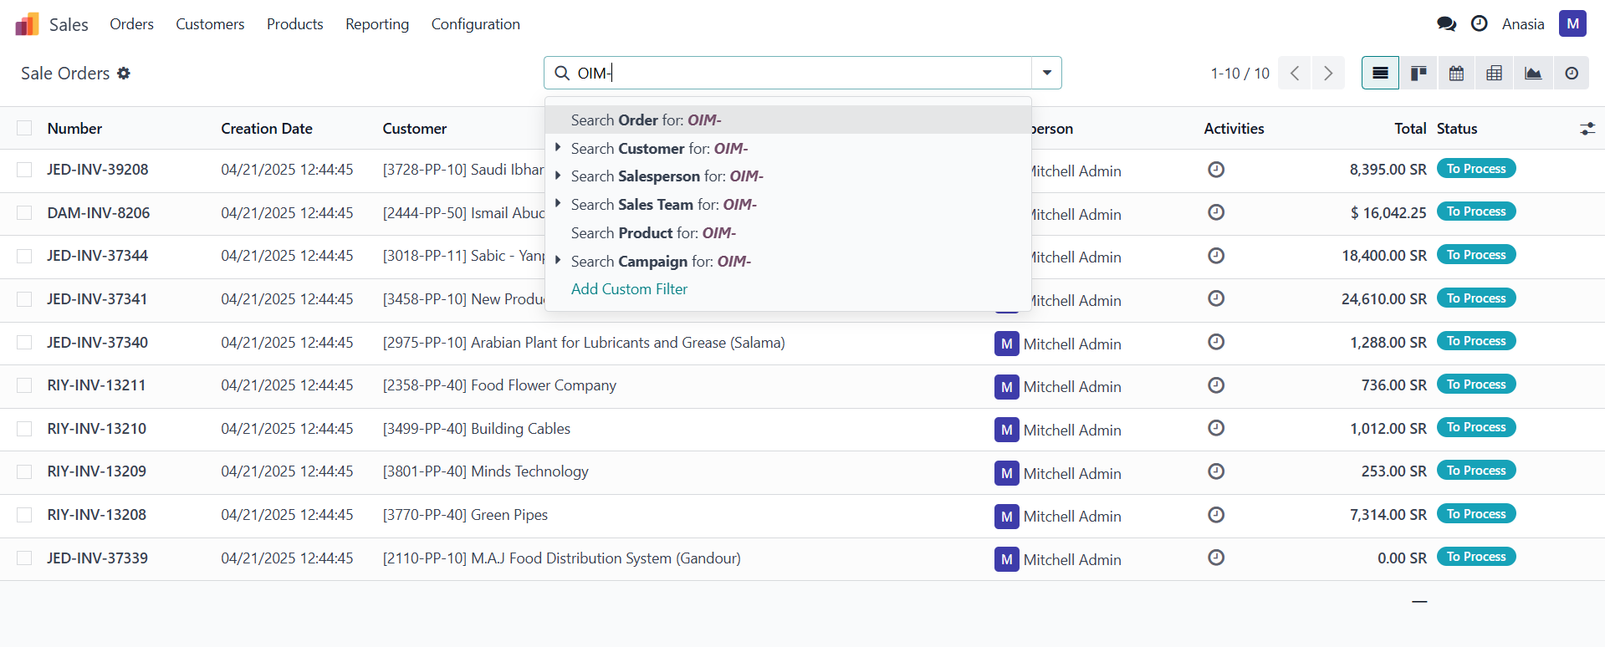The image size is (1605, 647).
Task: Click Add Custom Filter link
Action: click(629, 289)
